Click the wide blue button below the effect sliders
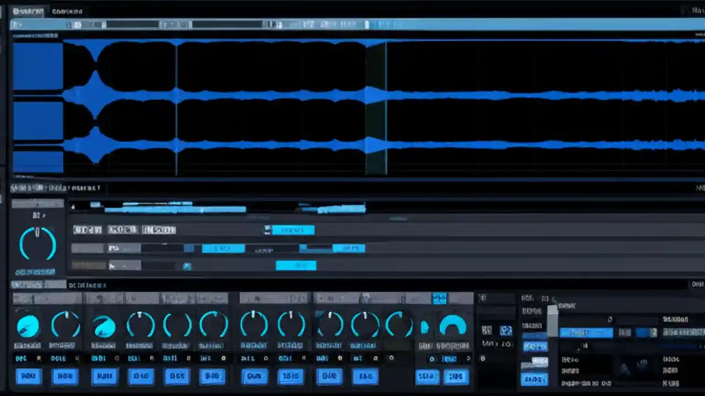This screenshot has height=396, width=705. pyautogui.click(x=296, y=266)
